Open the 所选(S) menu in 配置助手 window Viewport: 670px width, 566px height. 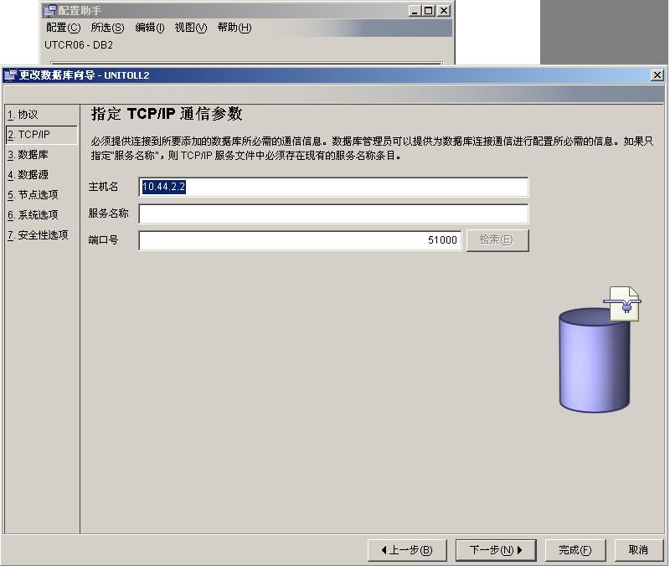click(x=107, y=28)
